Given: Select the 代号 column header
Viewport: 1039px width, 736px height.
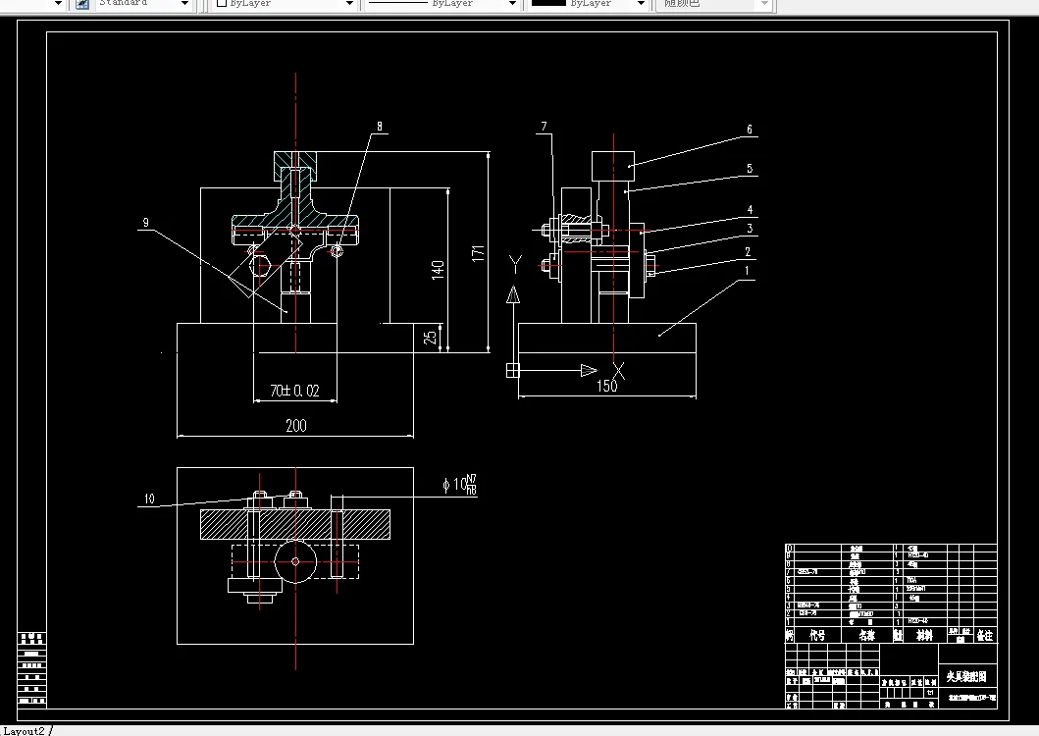Looking at the screenshot, I should click(817, 635).
